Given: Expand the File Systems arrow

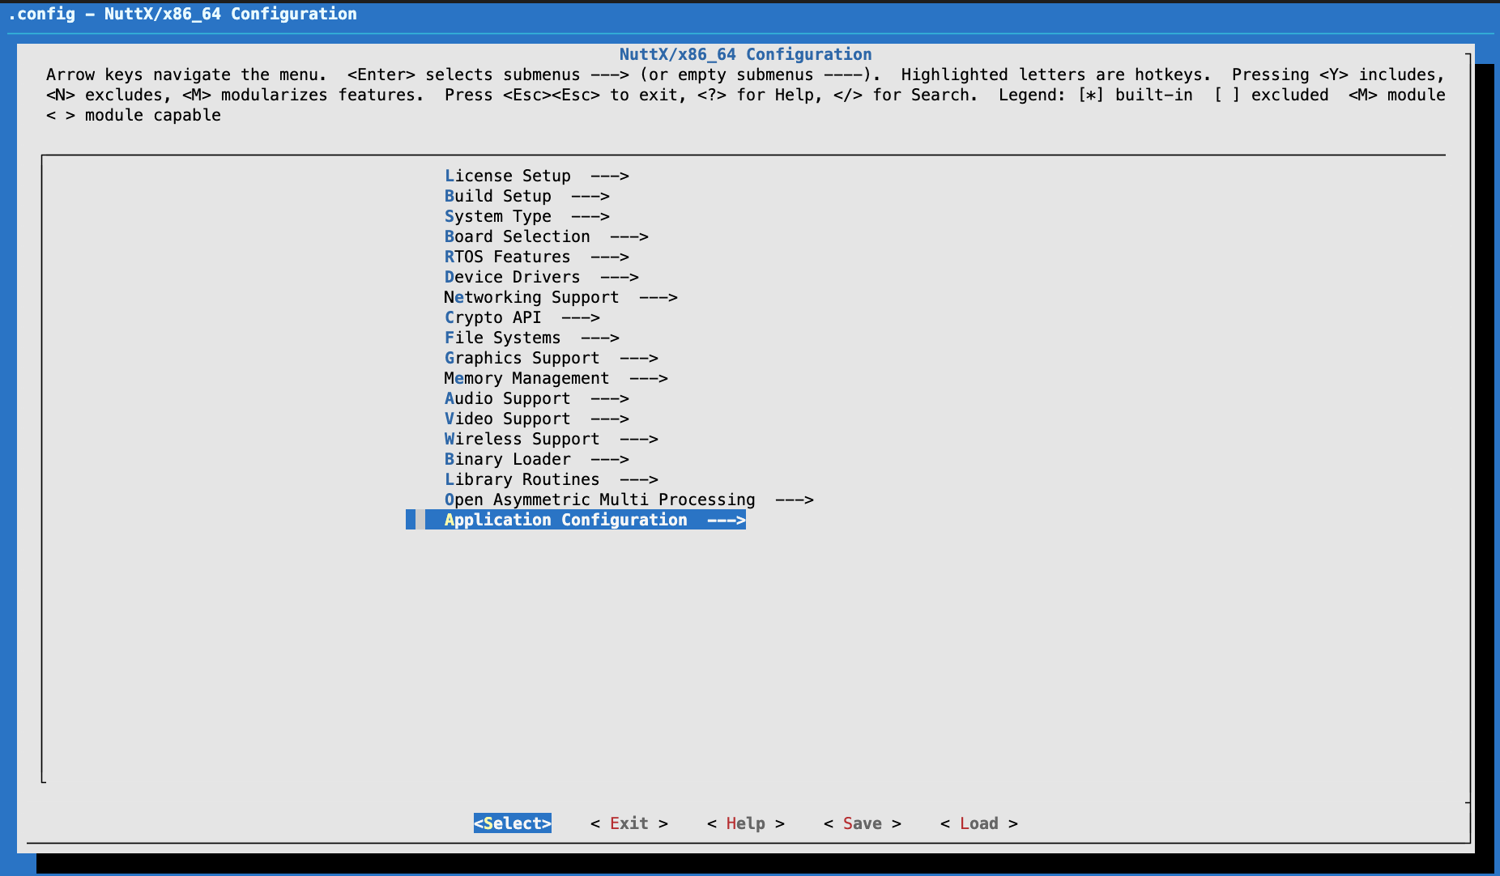Looking at the screenshot, I should (x=599, y=338).
